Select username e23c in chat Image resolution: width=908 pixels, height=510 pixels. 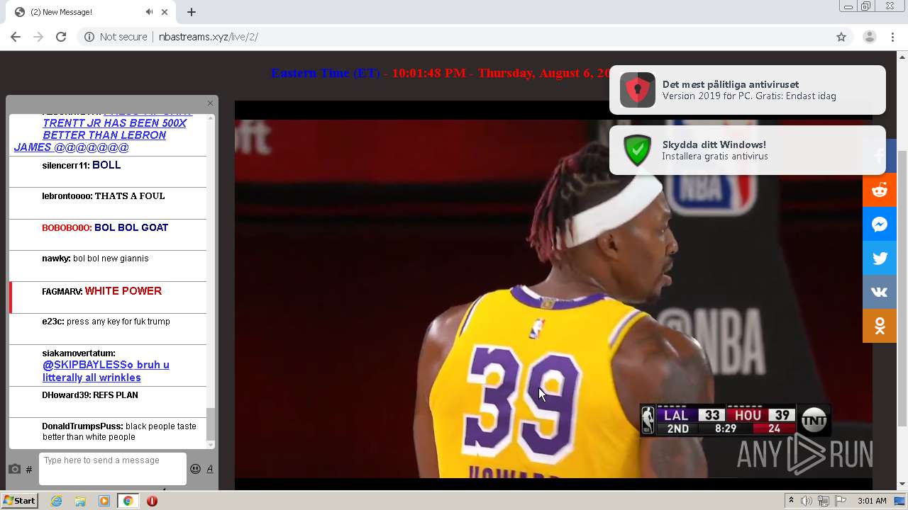point(53,322)
